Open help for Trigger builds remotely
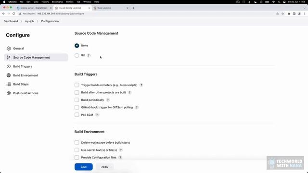This screenshot has height=173, width=308. [x=141, y=85]
